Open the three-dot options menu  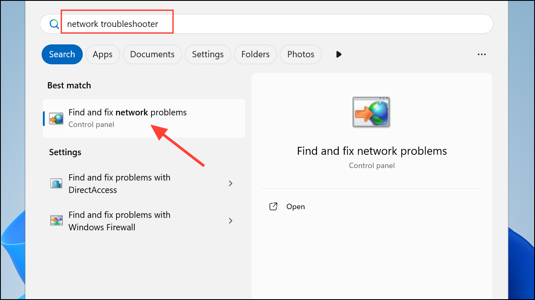tap(482, 54)
